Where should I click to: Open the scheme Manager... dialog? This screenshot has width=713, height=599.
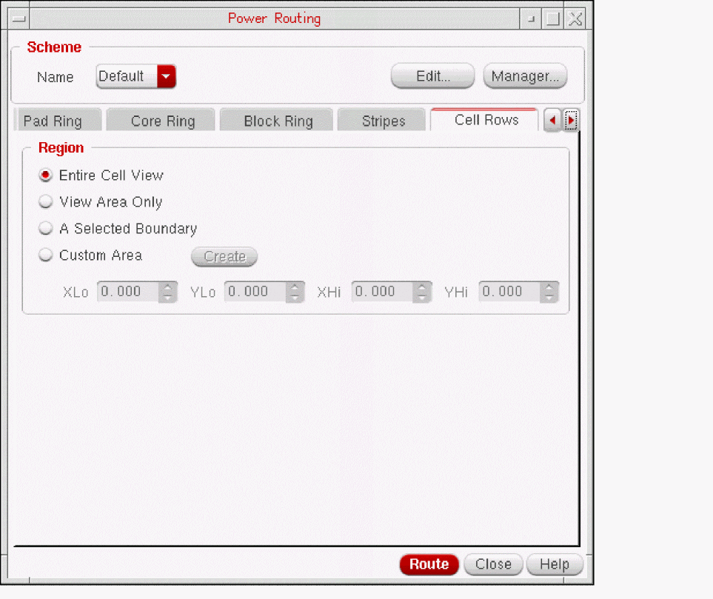click(x=525, y=76)
